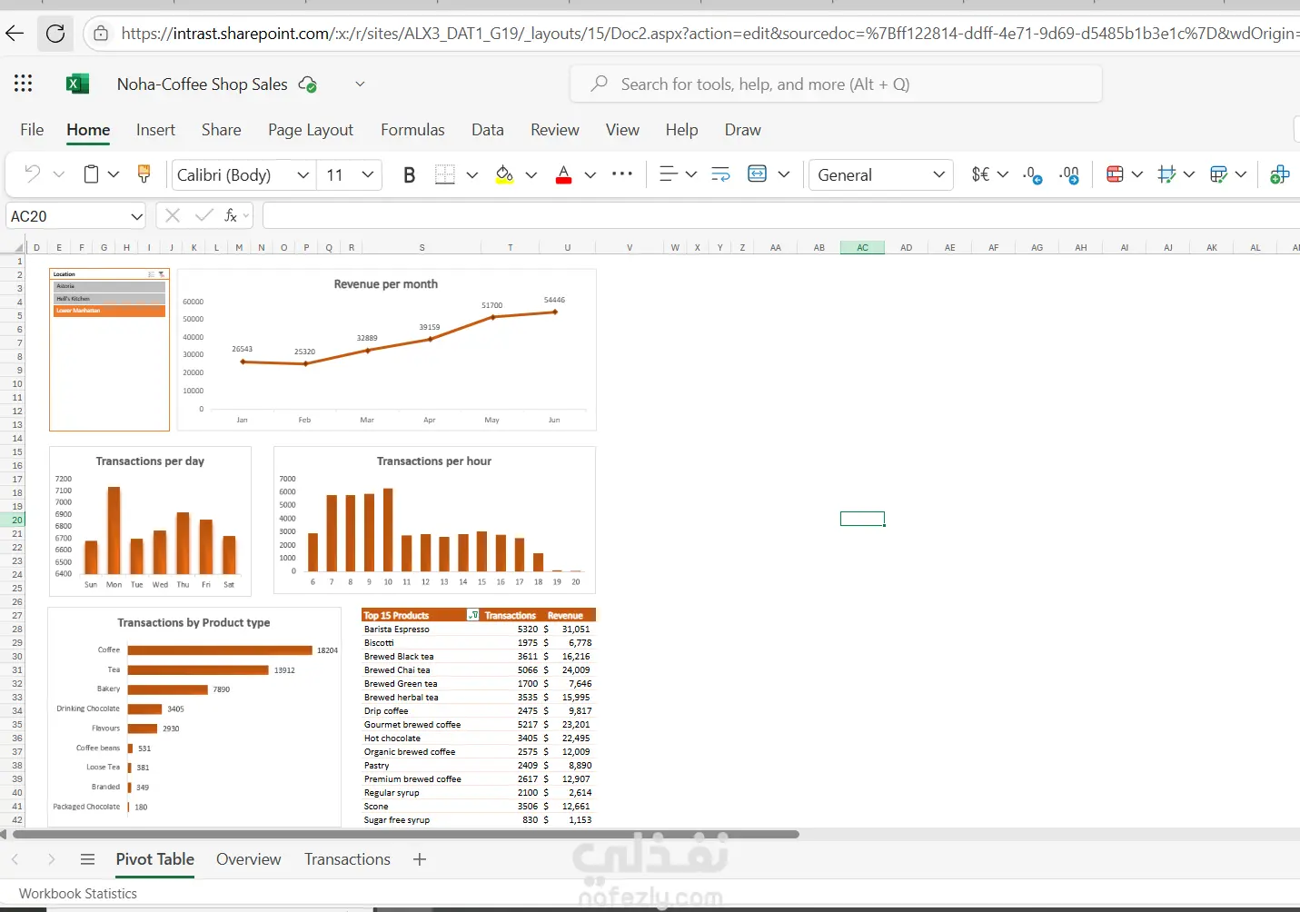Click the browser back arrow
Screen dimensions: 1300x912
click(x=15, y=34)
